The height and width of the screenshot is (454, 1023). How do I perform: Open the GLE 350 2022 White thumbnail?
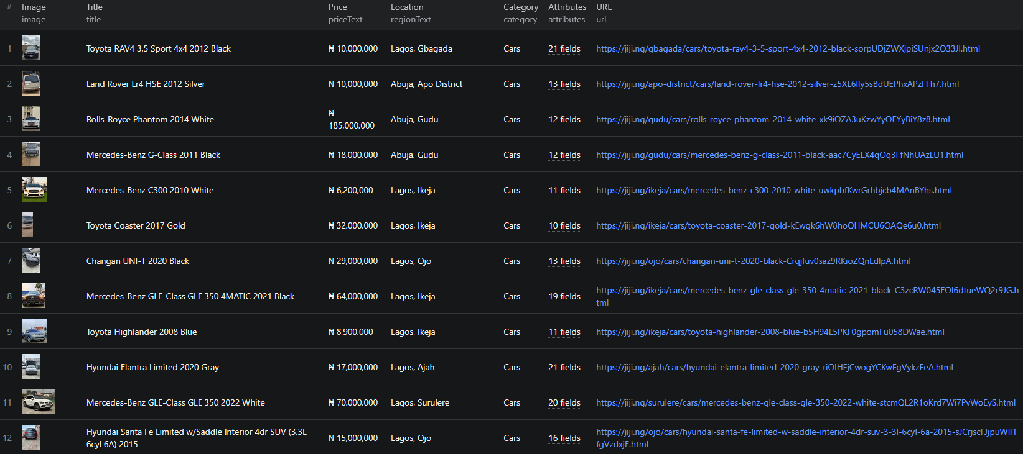pos(39,402)
